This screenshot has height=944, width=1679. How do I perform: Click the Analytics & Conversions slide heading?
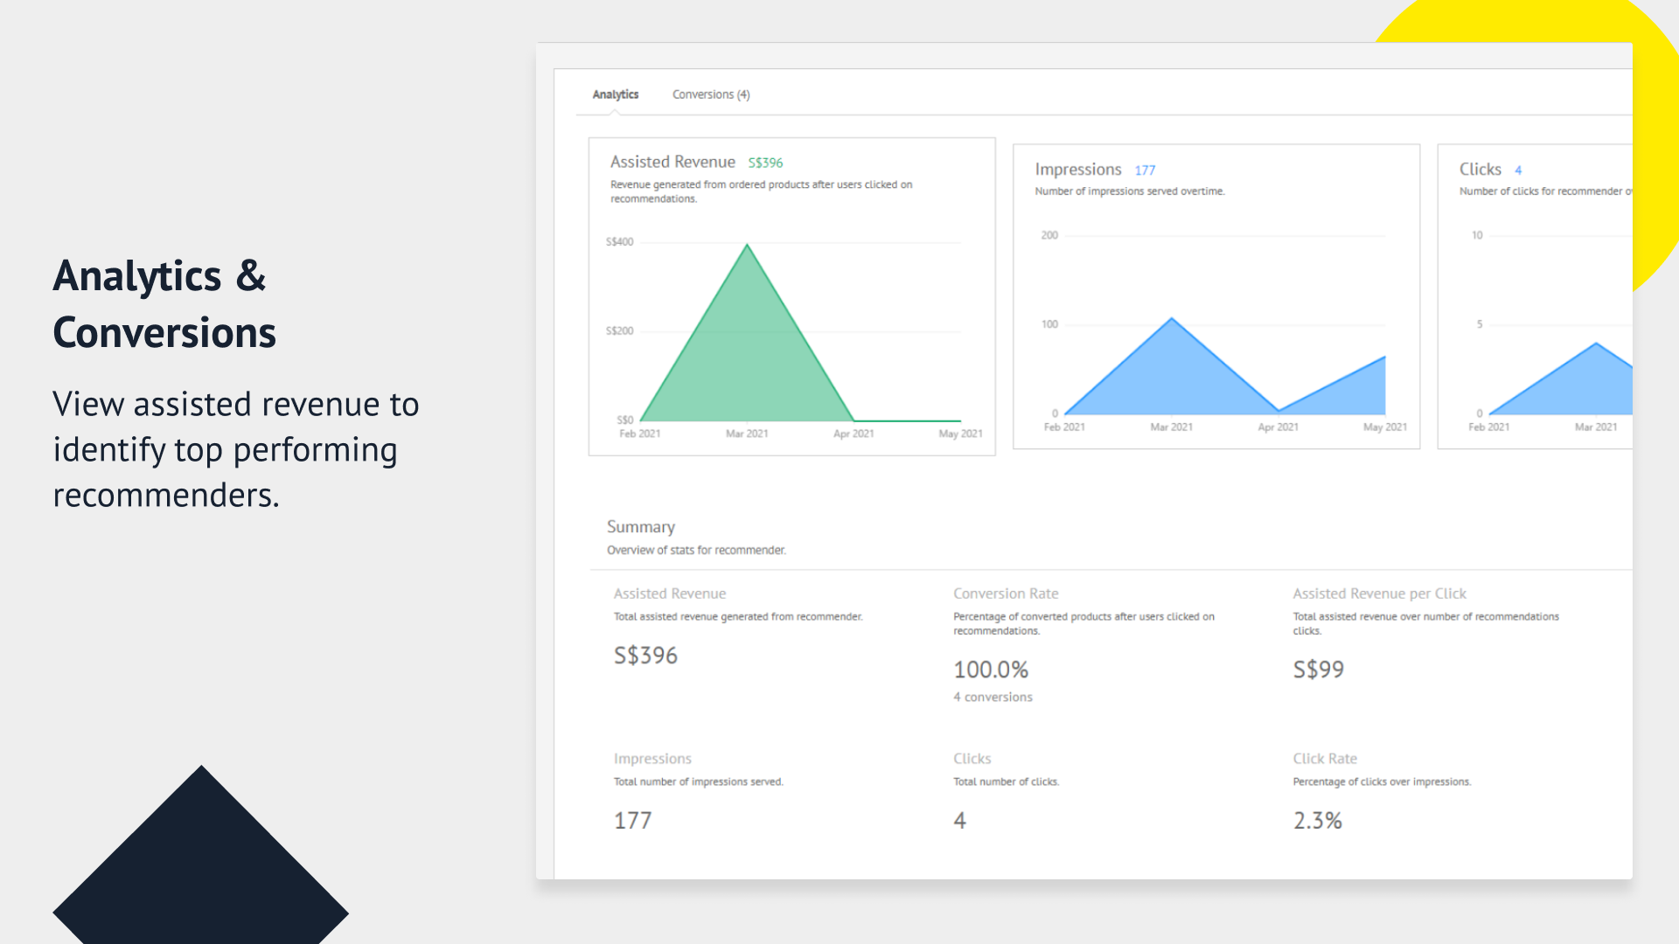pos(164,304)
